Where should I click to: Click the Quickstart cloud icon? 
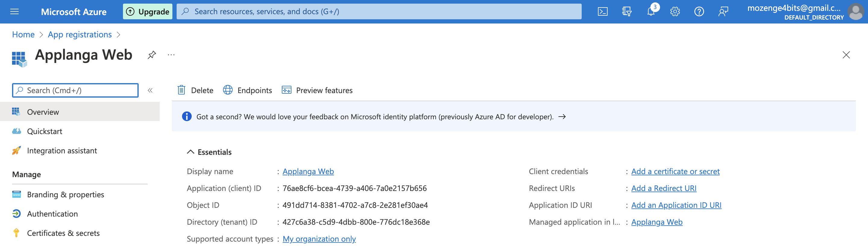point(17,131)
